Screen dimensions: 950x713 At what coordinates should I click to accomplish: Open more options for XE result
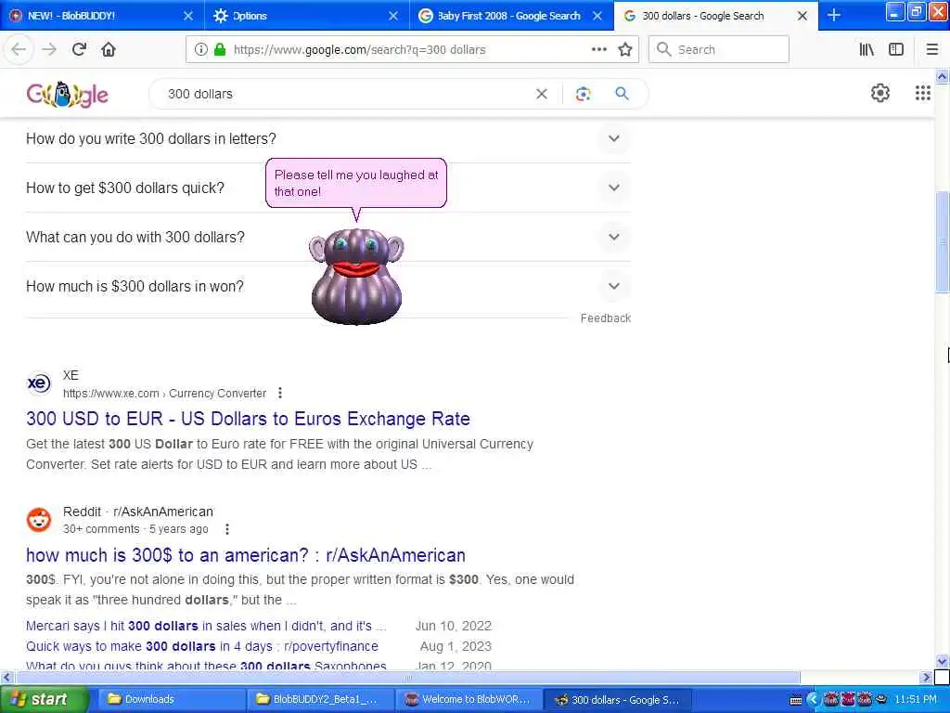(x=280, y=393)
